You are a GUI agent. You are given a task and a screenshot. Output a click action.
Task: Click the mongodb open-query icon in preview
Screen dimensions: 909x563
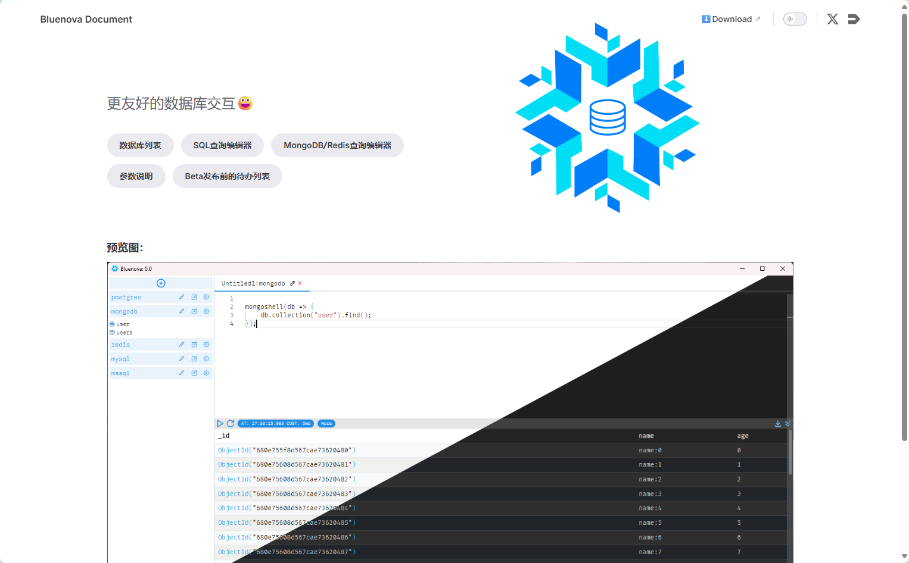(194, 311)
